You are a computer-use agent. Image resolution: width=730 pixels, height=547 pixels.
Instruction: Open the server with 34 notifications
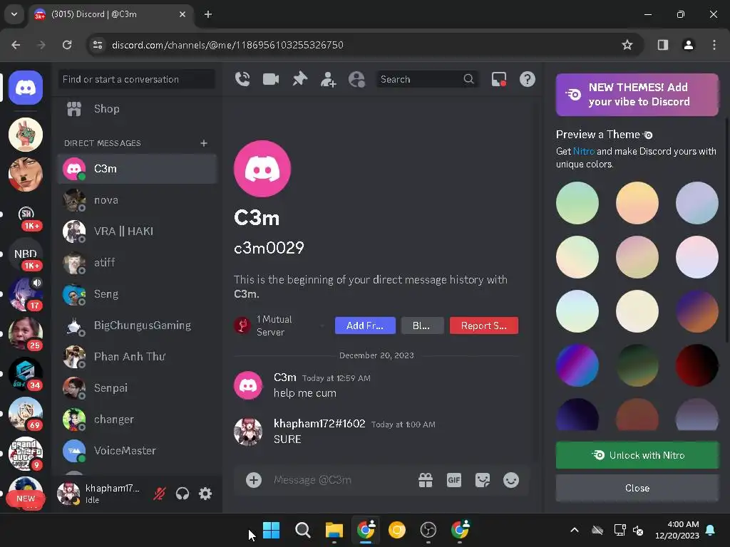[x=26, y=374]
